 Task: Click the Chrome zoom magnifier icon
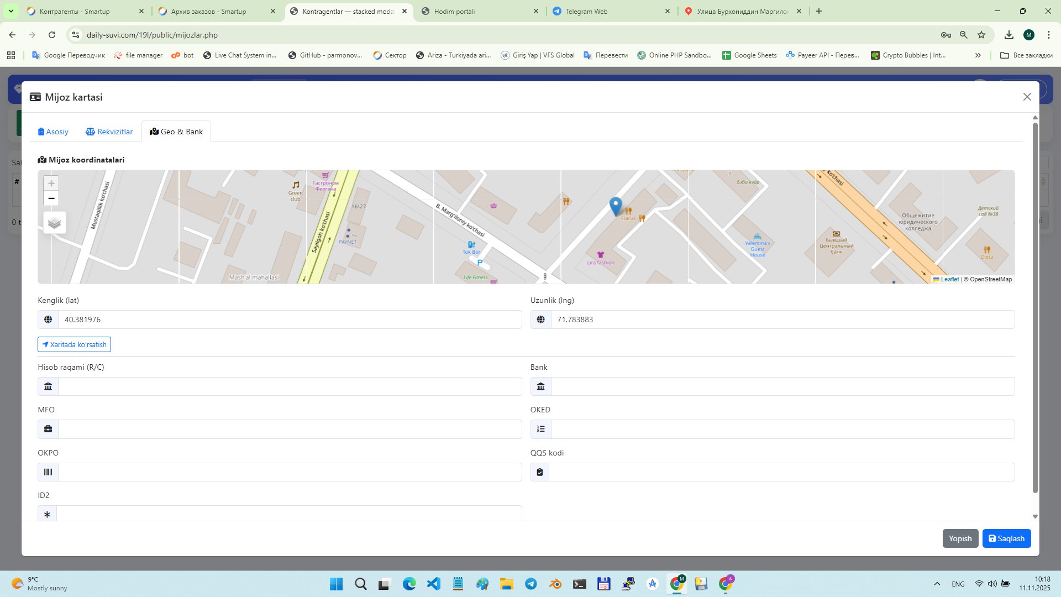[964, 35]
